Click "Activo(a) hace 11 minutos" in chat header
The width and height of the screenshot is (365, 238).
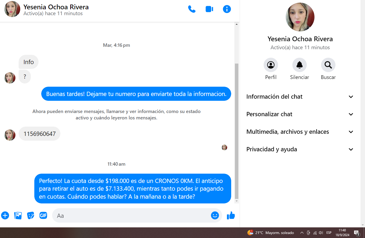53,14
